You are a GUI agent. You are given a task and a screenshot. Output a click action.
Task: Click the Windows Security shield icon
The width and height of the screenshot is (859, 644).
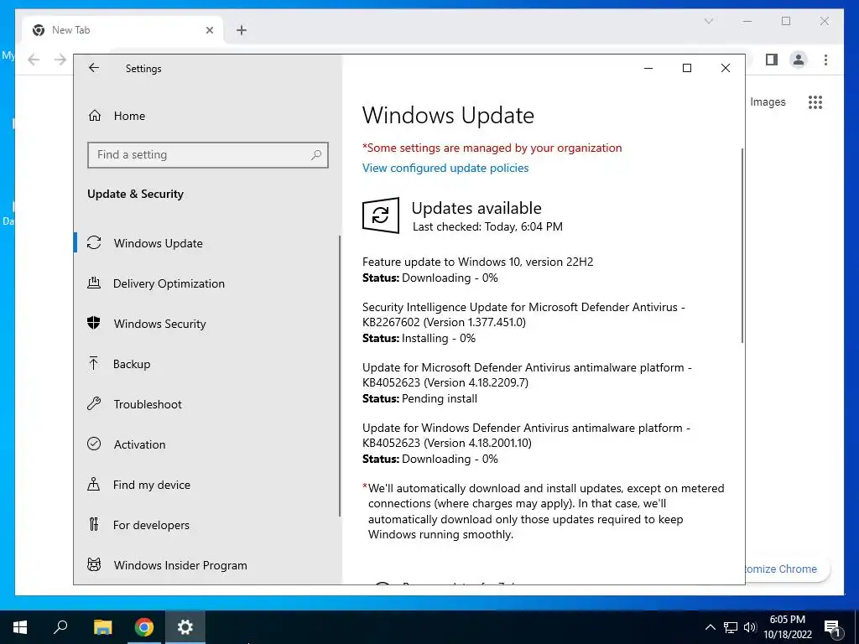click(94, 323)
